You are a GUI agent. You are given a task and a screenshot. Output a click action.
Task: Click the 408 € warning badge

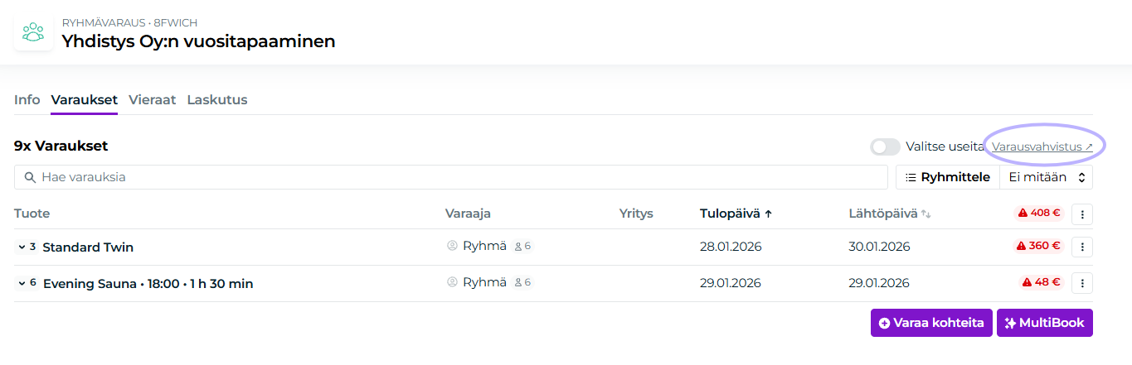coord(1039,214)
